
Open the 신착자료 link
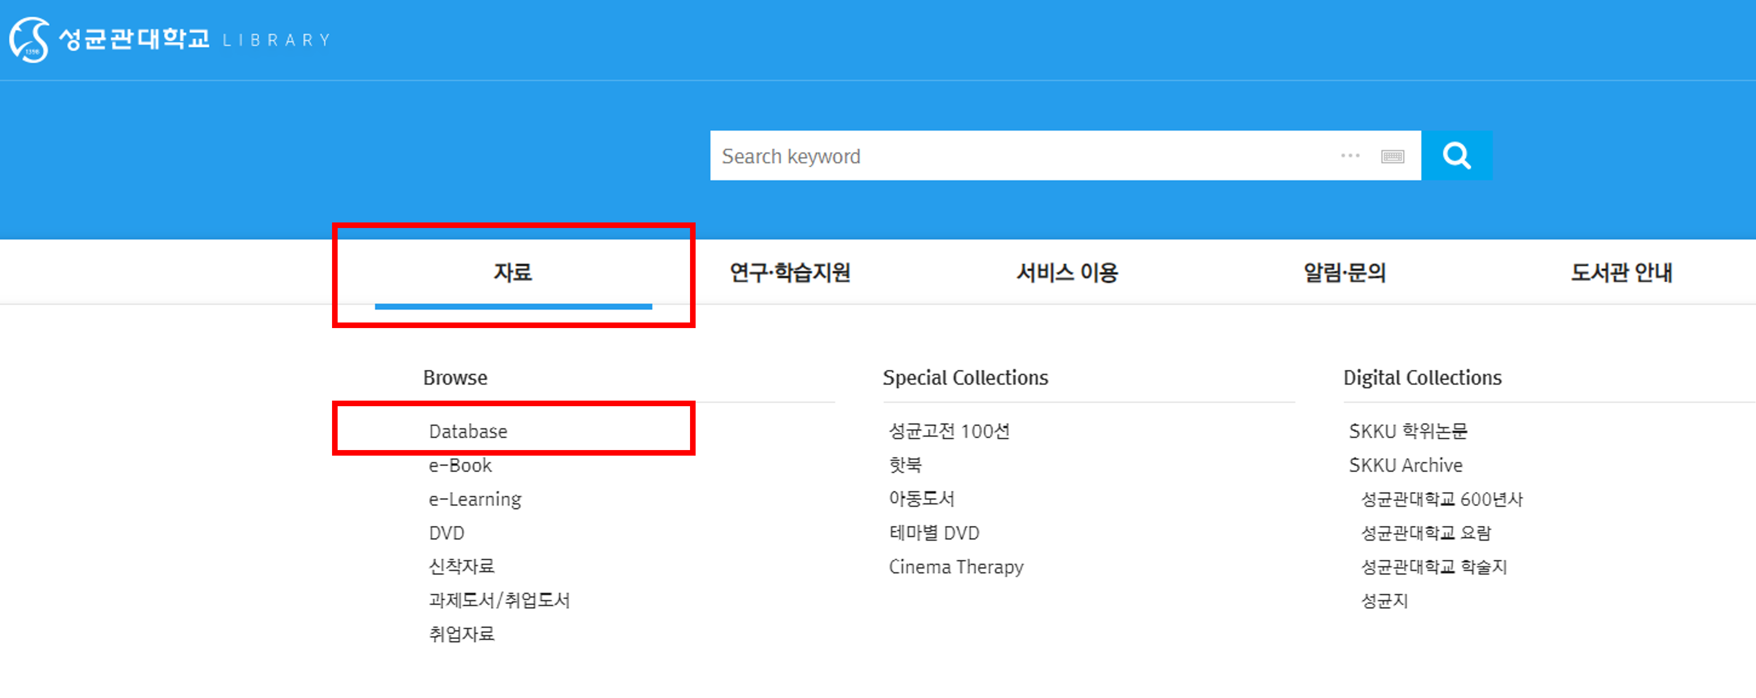click(x=461, y=566)
